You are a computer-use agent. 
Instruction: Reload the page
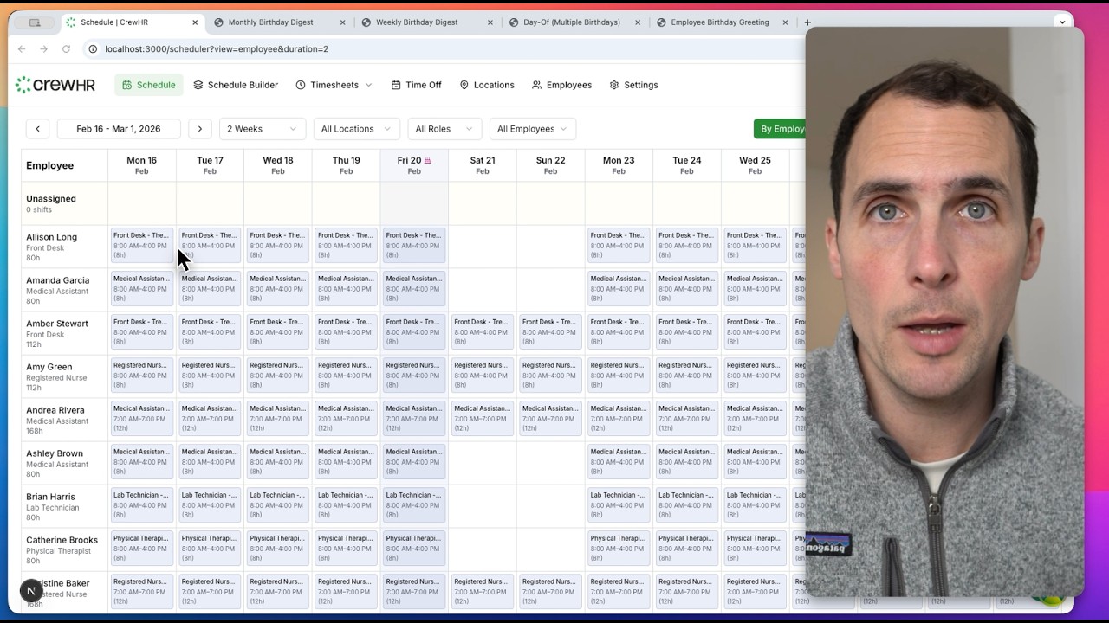coord(66,49)
